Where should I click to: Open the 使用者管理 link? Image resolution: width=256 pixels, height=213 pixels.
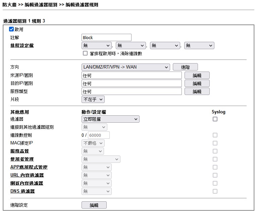pyautogui.click(x=22, y=159)
